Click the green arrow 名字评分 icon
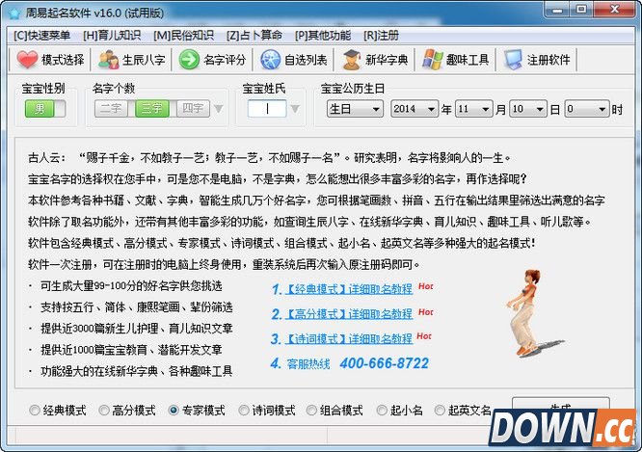 [x=189, y=60]
